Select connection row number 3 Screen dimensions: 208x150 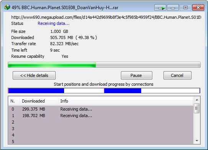[x=101, y=129]
